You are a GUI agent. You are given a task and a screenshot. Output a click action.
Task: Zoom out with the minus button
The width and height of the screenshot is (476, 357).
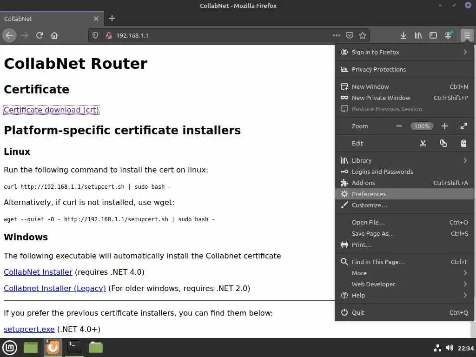(399, 126)
